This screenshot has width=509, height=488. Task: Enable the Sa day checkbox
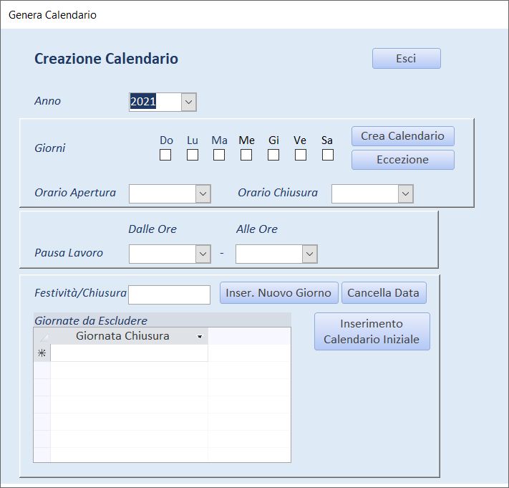pyautogui.click(x=328, y=155)
